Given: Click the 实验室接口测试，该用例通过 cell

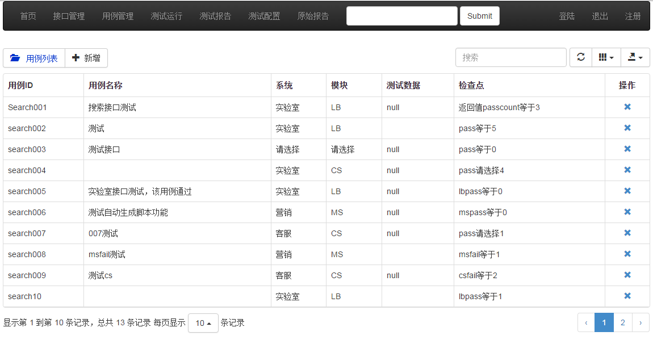Looking at the screenshot, I should click(x=177, y=191).
